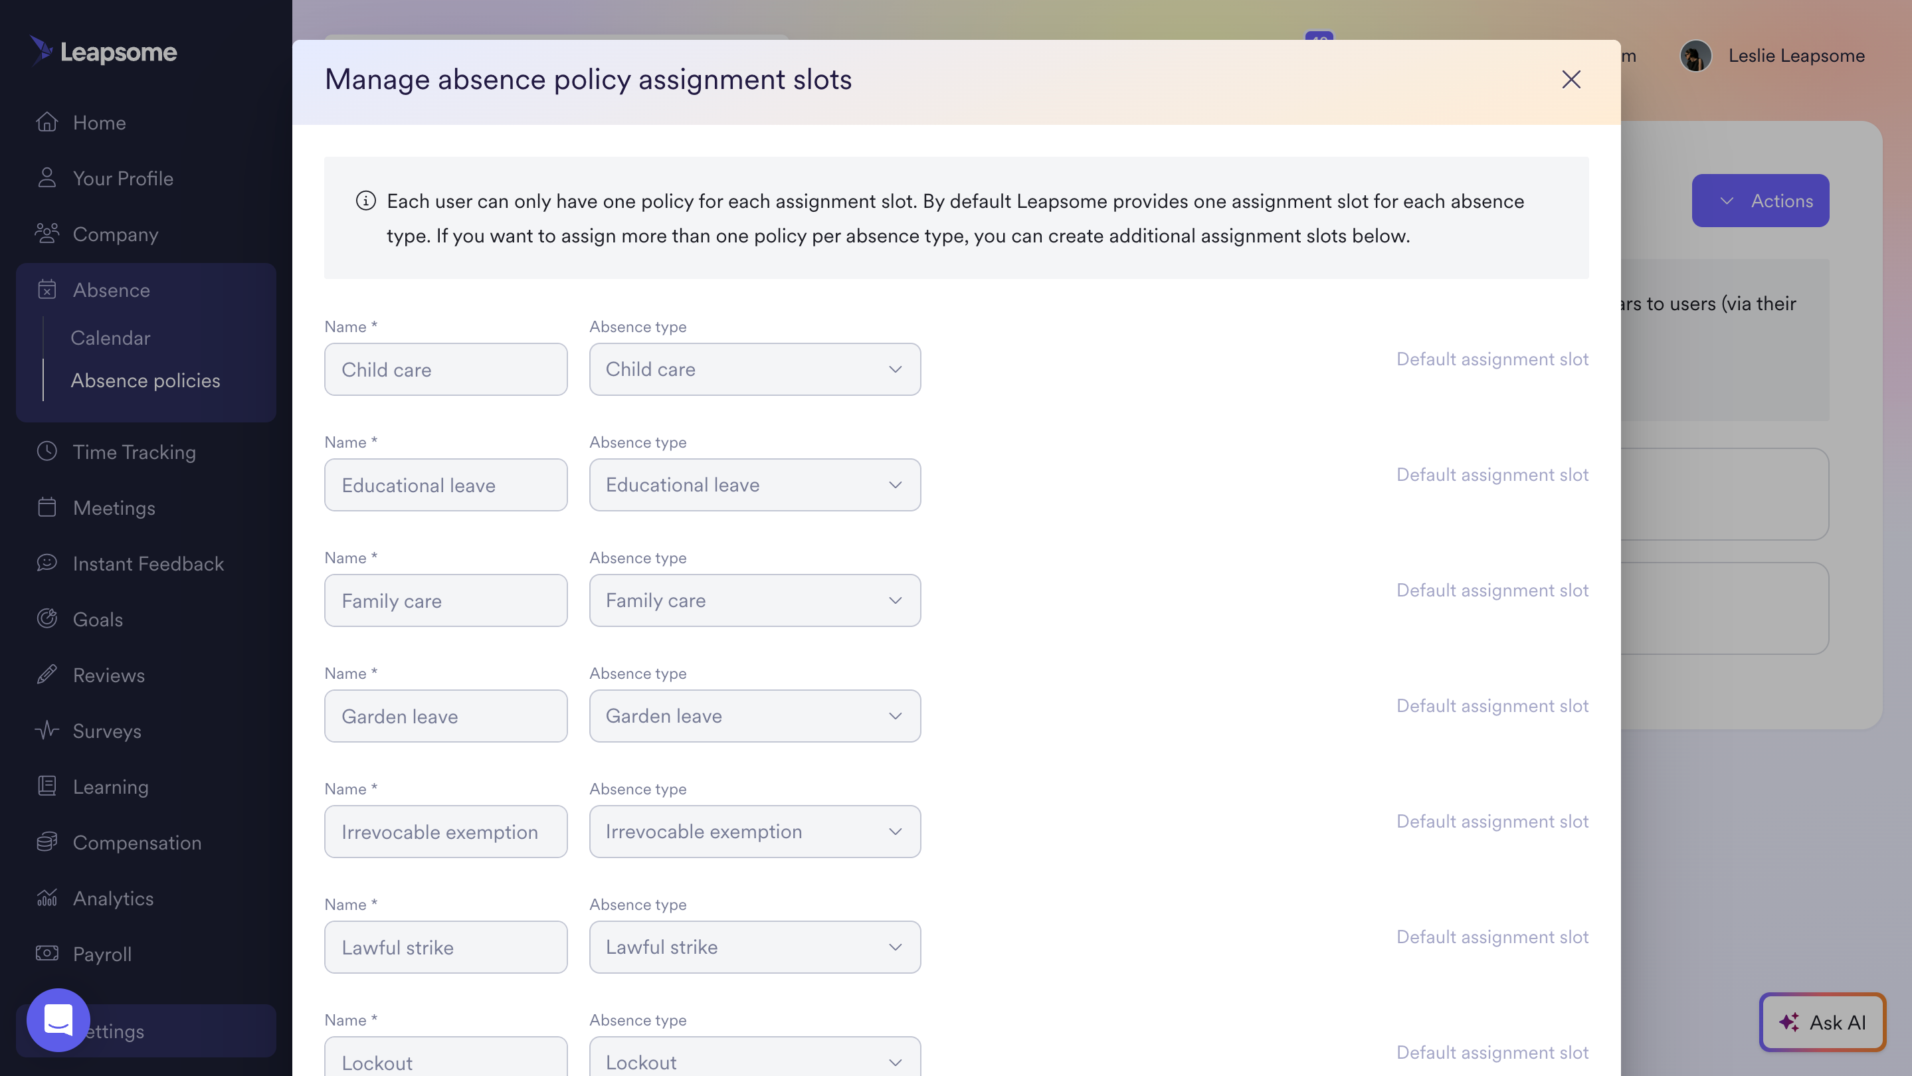Click Leslie Leapsome's profile avatar
The width and height of the screenshot is (1912, 1076).
pos(1695,56)
